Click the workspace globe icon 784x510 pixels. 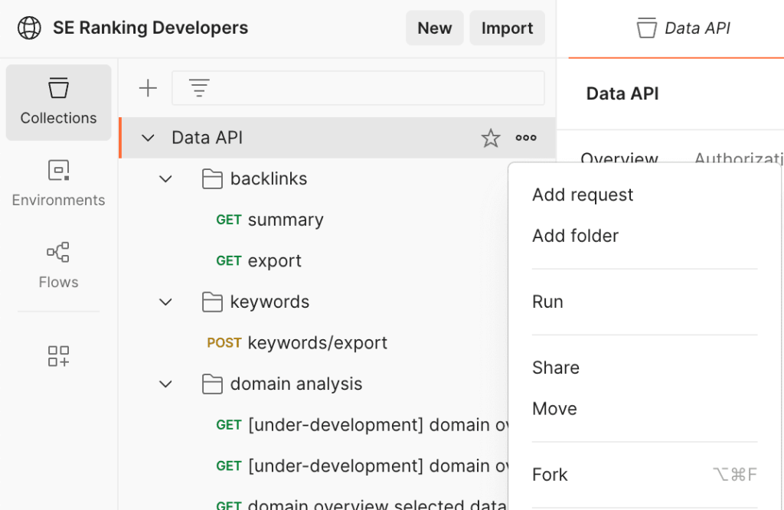pyautogui.click(x=29, y=28)
